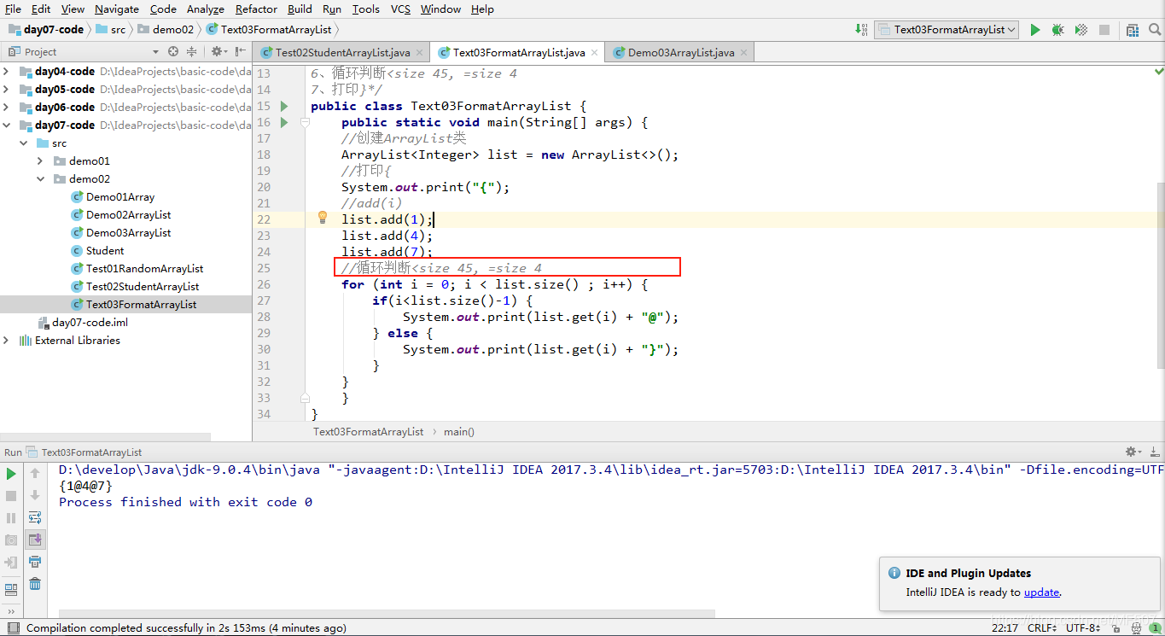Hide the Run panel with the download-arrow icon

point(1153,452)
